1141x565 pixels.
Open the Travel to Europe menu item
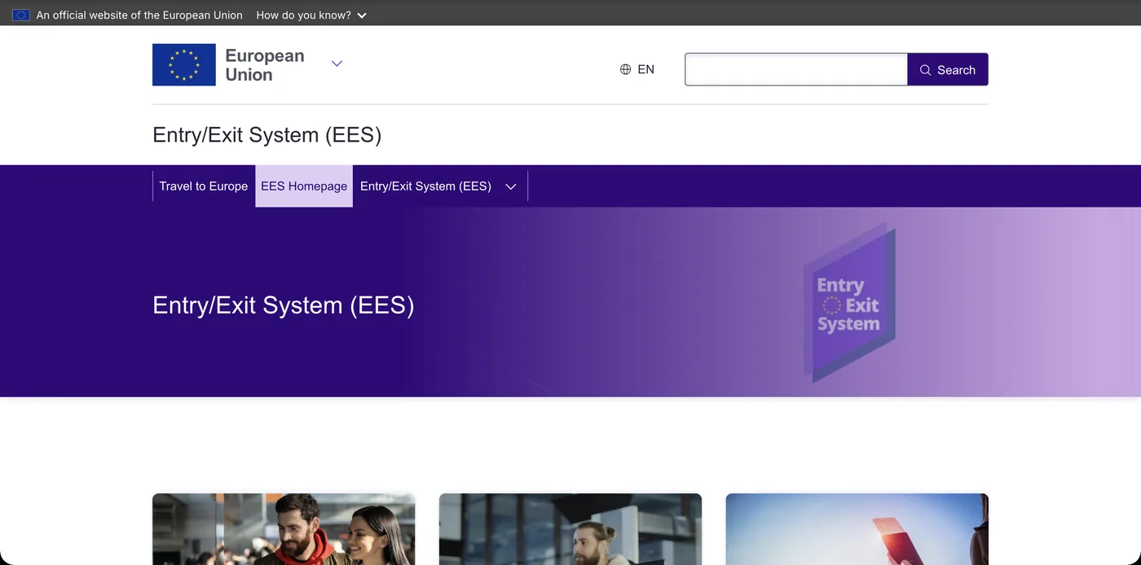204,186
